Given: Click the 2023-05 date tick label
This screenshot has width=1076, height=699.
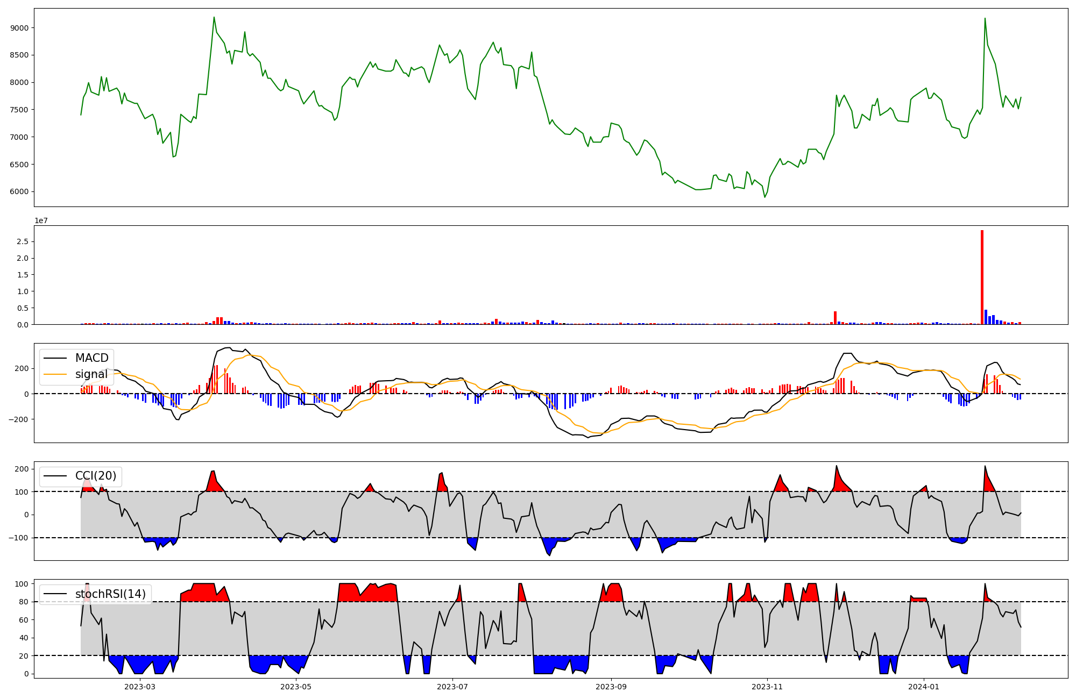Looking at the screenshot, I should (x=296, y=687).
